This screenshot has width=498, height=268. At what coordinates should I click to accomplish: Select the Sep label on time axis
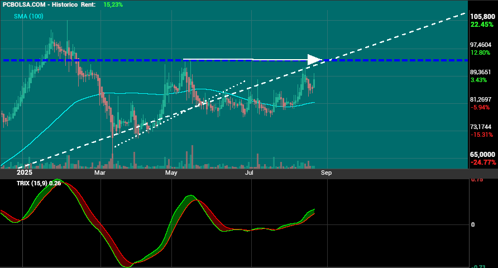326,173
